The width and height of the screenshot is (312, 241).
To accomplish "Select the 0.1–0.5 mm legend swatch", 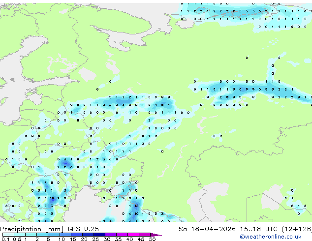I will [8, 235].
